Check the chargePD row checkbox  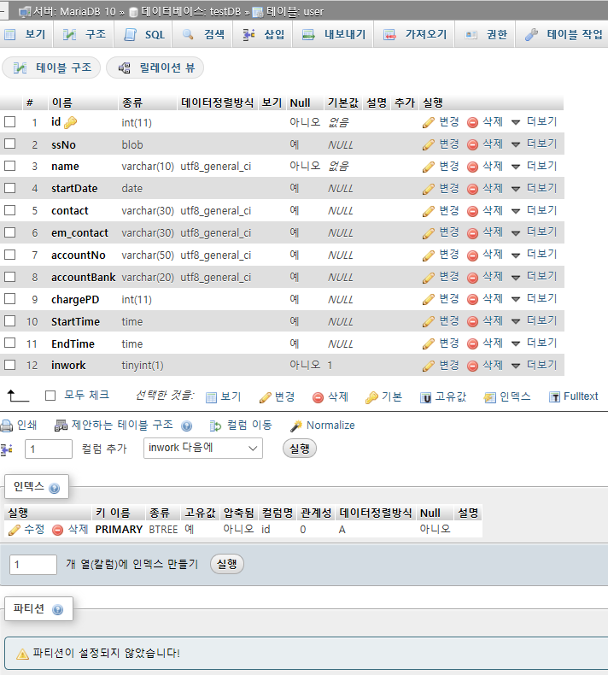(x=10, y=299)
